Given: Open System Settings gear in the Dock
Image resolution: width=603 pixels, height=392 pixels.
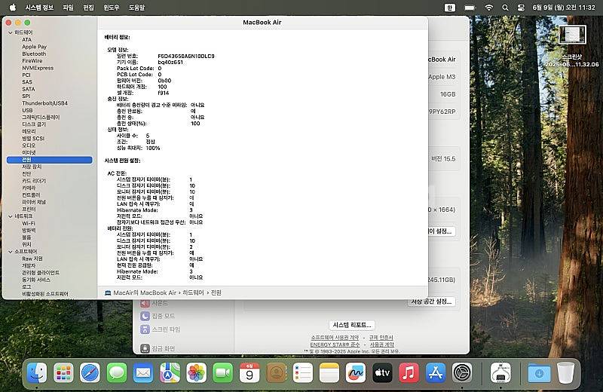Looking at the screenshot, I should click(462, 372).
